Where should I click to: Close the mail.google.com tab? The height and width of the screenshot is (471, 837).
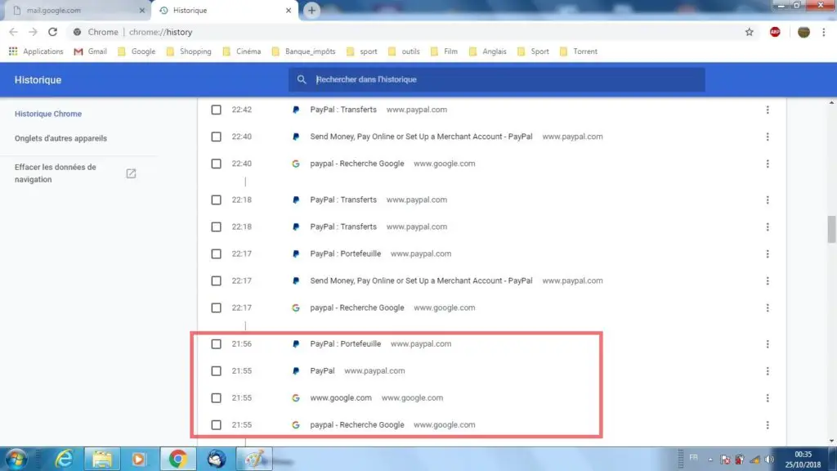point(142,10)
